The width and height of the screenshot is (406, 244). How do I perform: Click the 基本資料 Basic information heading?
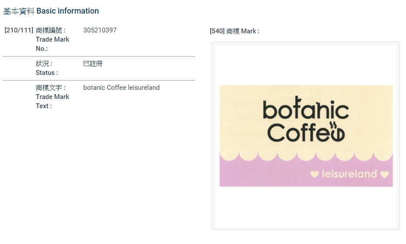pos(51,11)
